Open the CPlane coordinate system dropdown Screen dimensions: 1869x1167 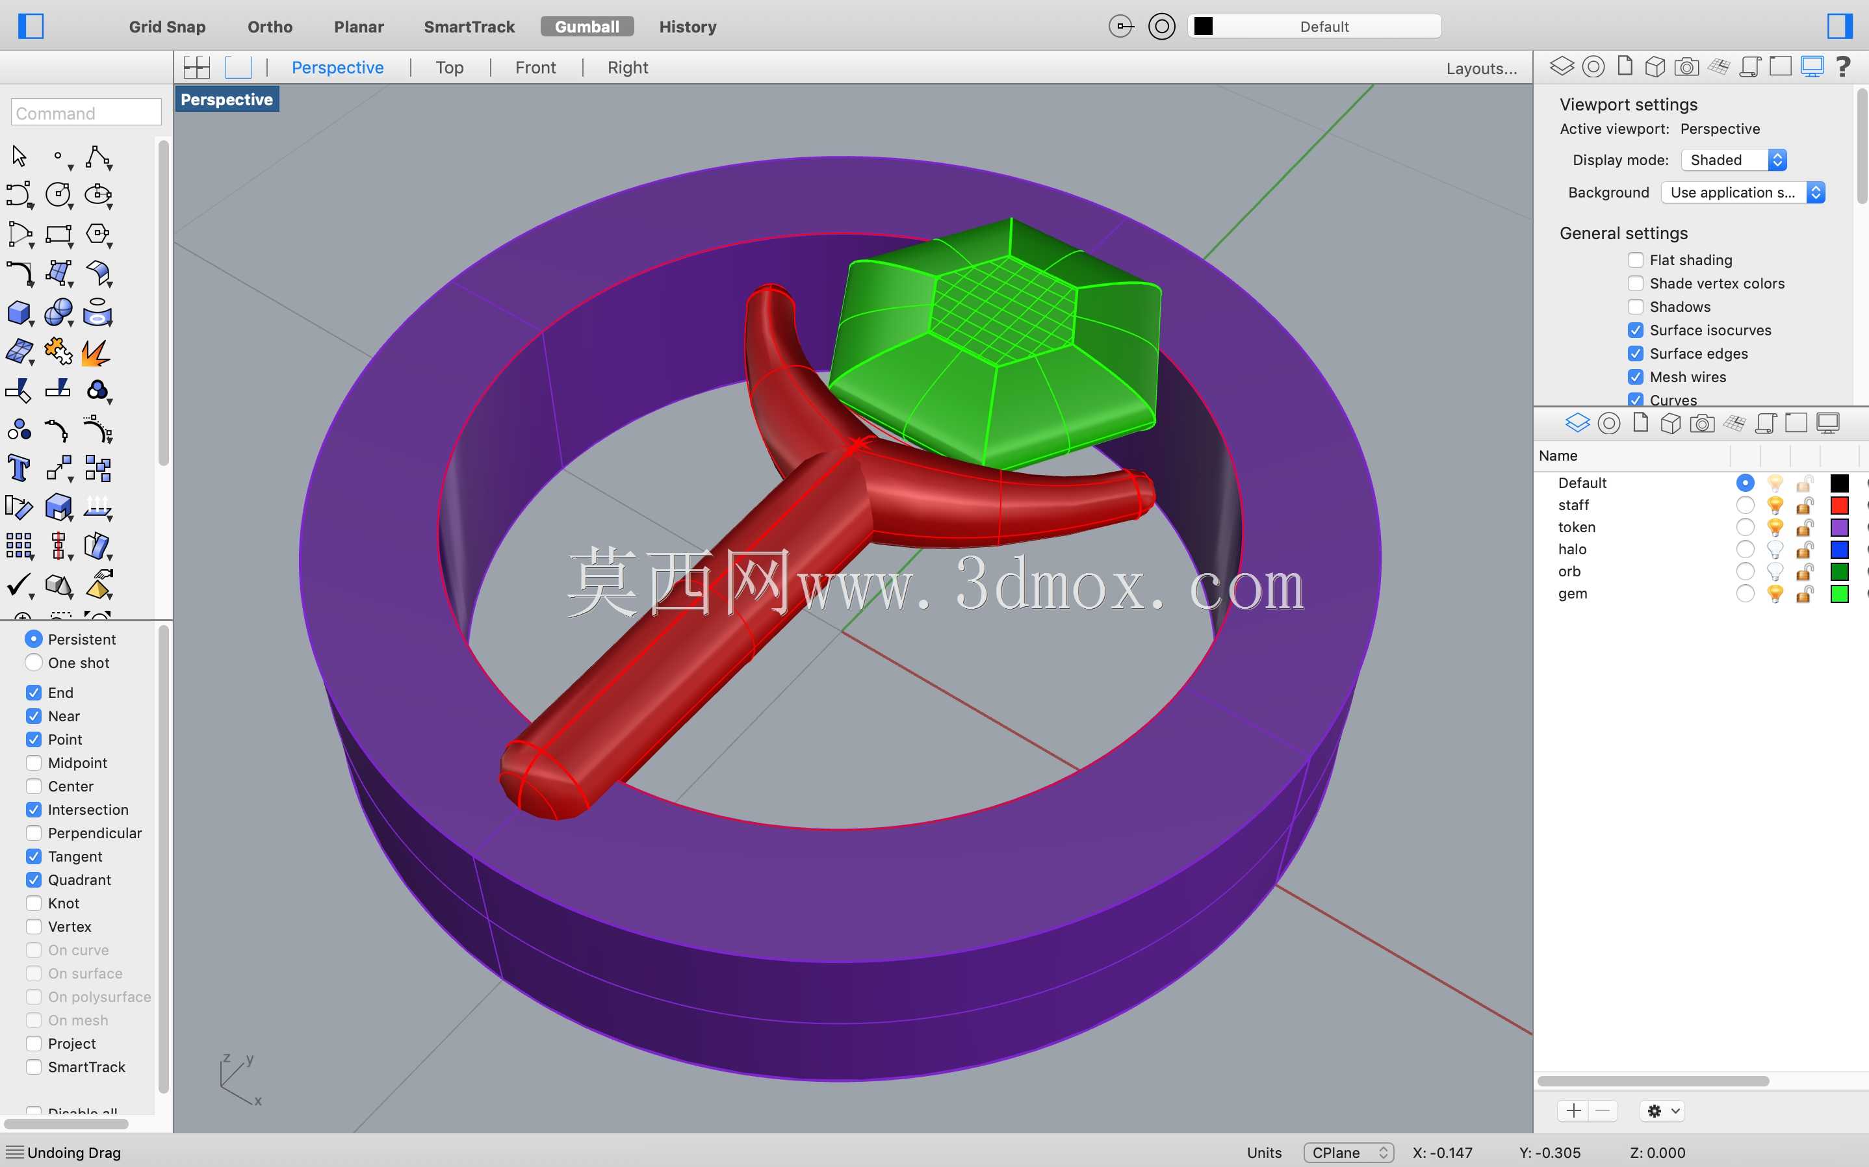click(x=1348, y=1152)
